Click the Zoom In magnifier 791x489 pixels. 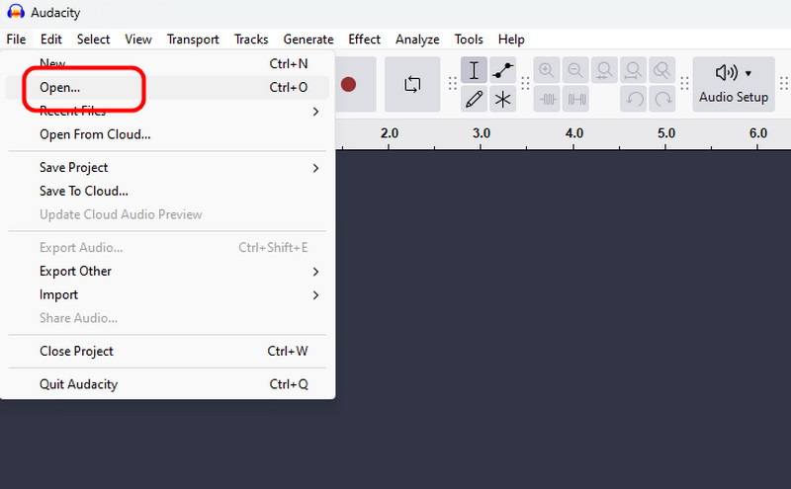coord(547,70)
